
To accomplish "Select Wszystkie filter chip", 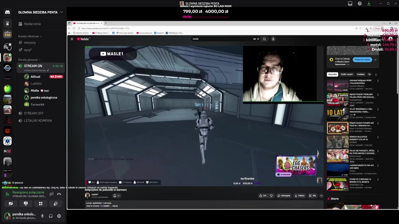I will (x=332, y=74).
